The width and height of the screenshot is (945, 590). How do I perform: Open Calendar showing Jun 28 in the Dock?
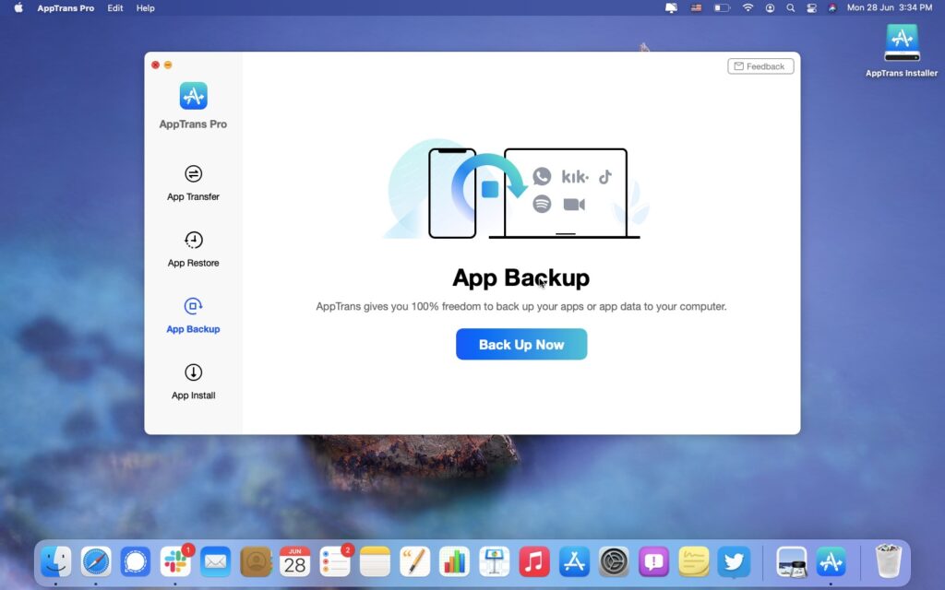click(x=293, y=560)
